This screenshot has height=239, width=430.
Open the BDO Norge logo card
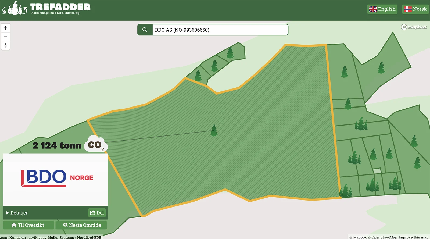(55, 179)
